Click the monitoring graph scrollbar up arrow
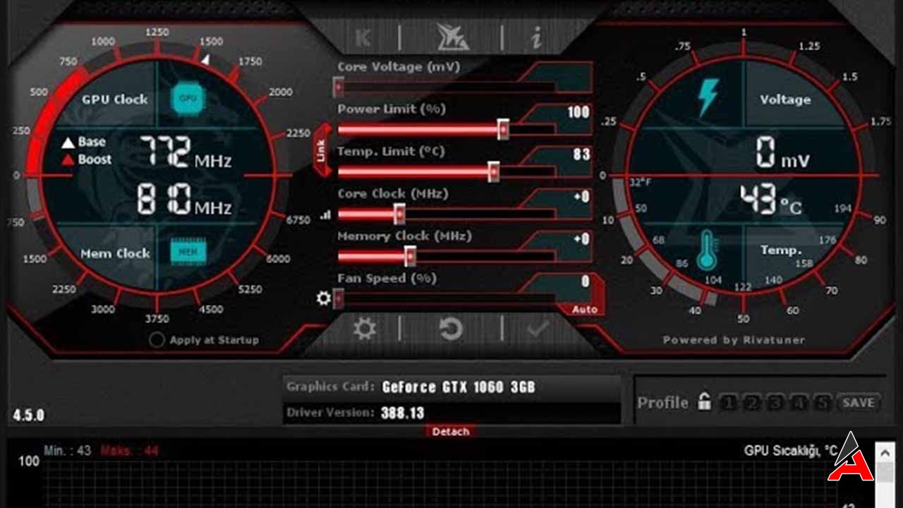Image resolution: width=903 pixels, height=508 pixels. [885, 452]
